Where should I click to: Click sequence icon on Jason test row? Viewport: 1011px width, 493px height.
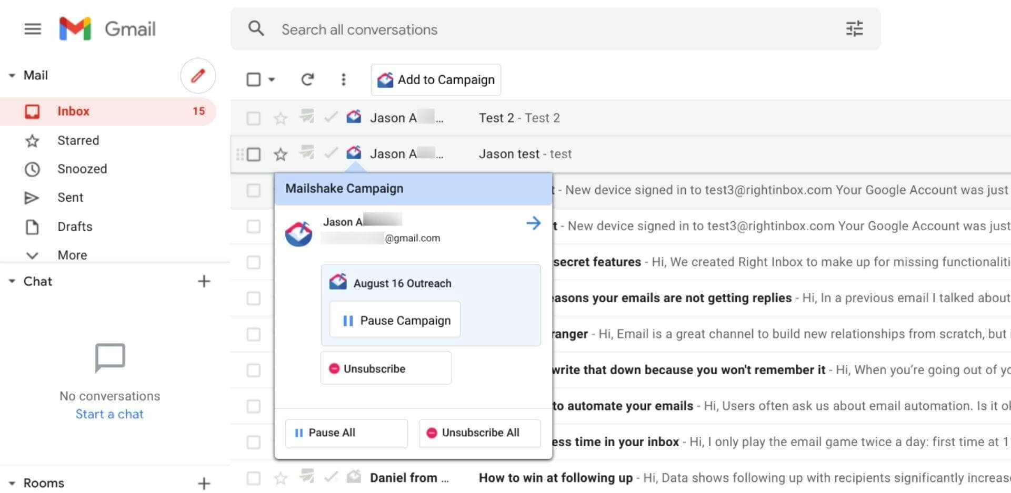coord(306,152)
